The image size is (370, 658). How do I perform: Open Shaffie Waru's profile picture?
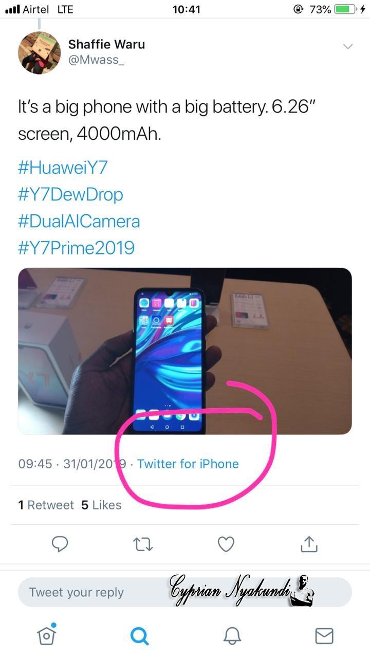(40, 52)
